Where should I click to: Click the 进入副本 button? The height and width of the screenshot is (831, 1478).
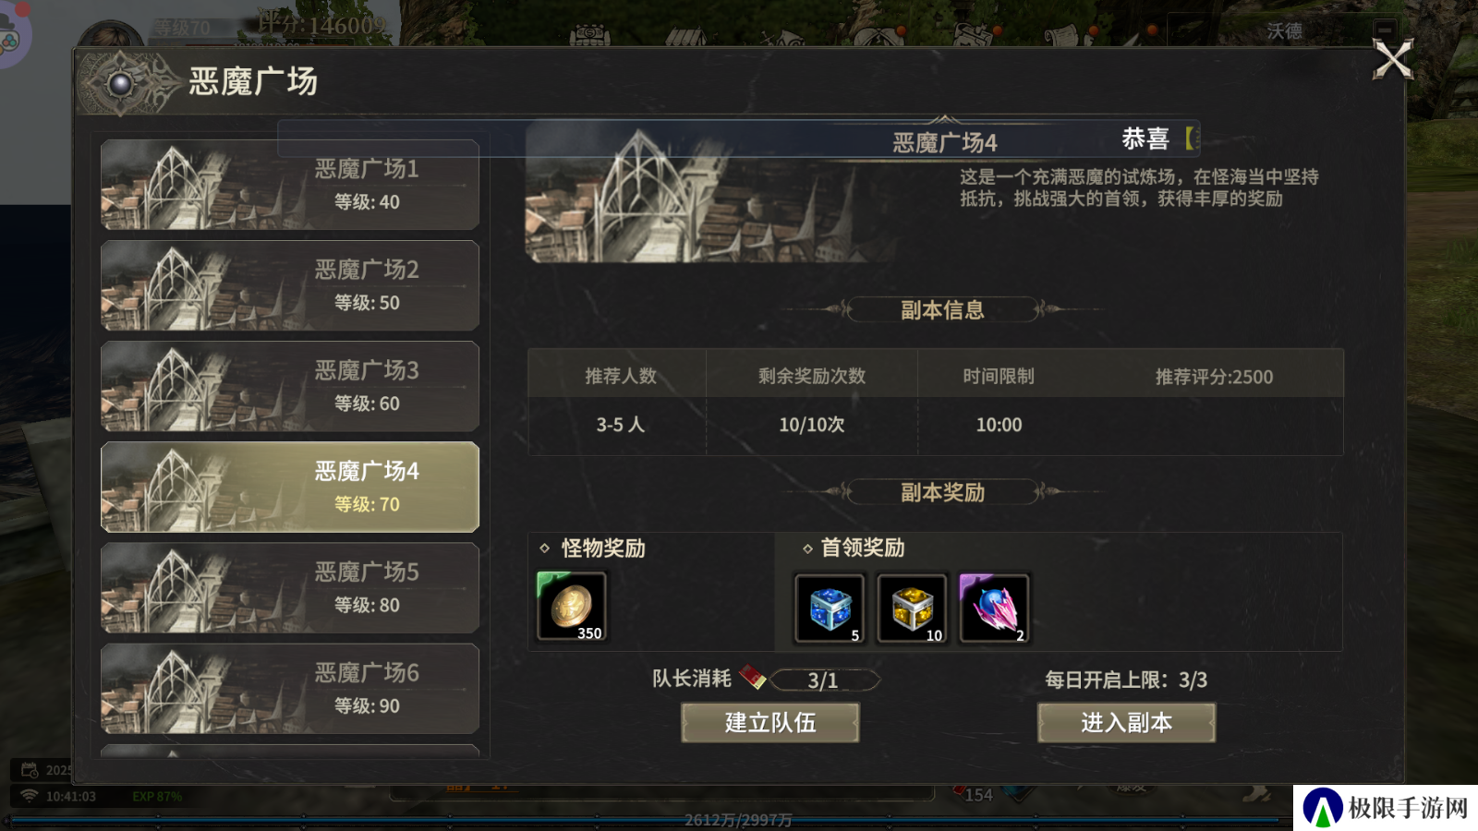(1126, 722)
